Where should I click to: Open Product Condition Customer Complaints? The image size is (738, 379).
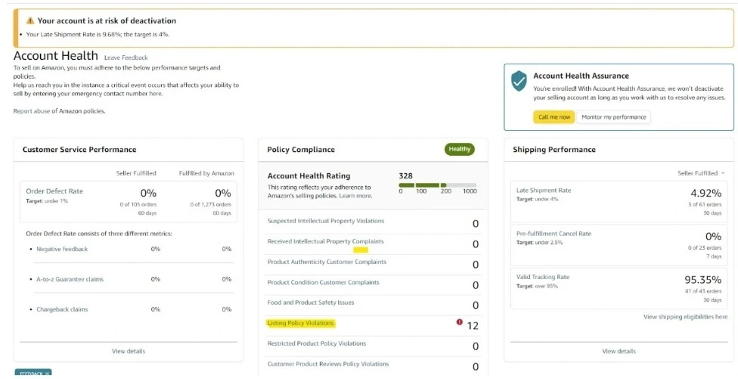click(324, 282)
